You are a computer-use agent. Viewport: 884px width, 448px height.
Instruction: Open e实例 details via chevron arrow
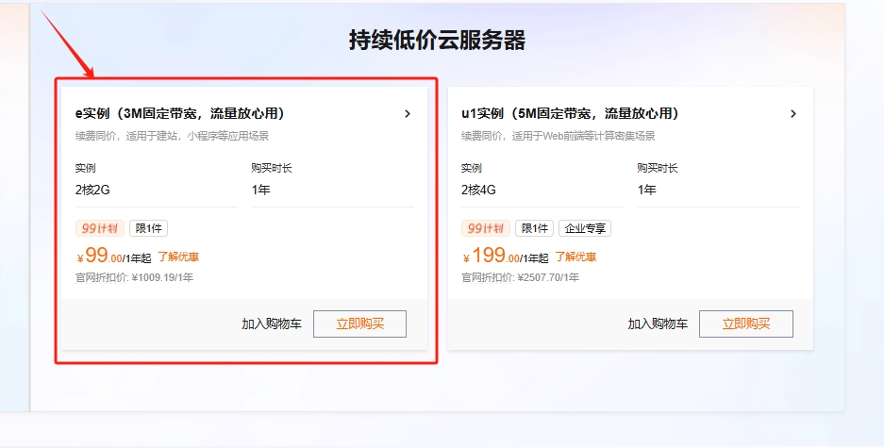coord(408,114)
